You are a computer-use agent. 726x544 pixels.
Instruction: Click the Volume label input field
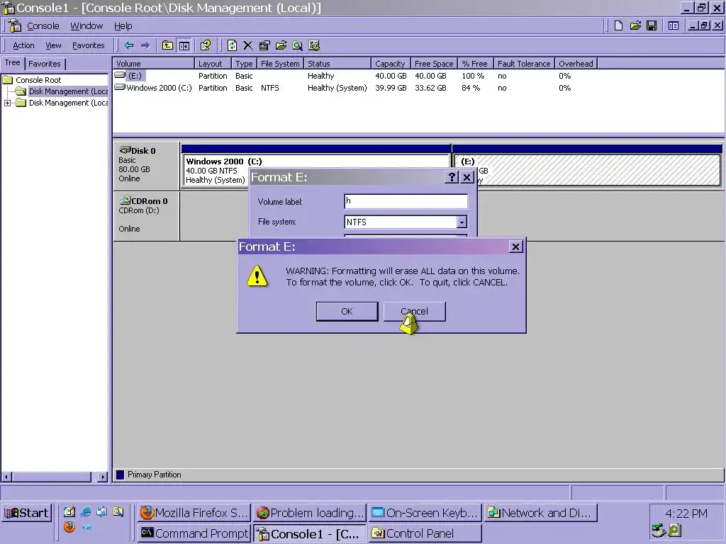(x=406, y=202)
